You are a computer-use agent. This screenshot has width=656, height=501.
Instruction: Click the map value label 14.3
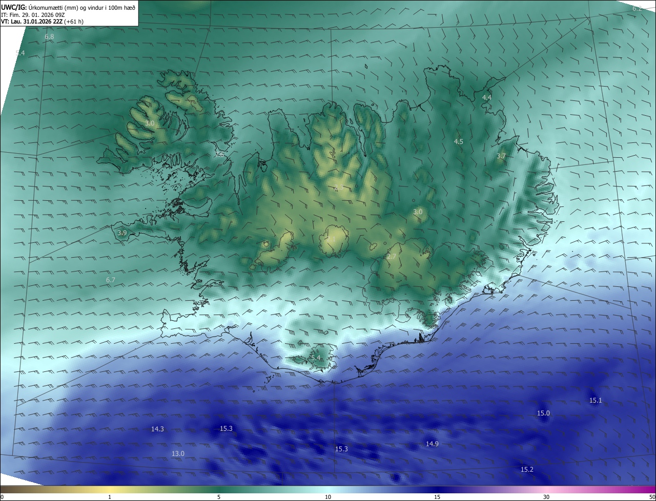pos(158,429)
